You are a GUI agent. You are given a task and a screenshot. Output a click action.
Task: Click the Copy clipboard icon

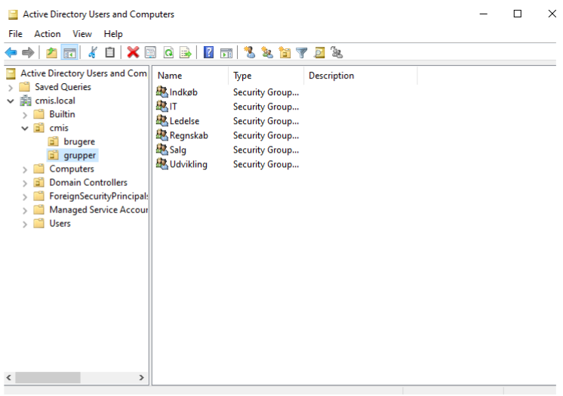(x=110, y=52)
